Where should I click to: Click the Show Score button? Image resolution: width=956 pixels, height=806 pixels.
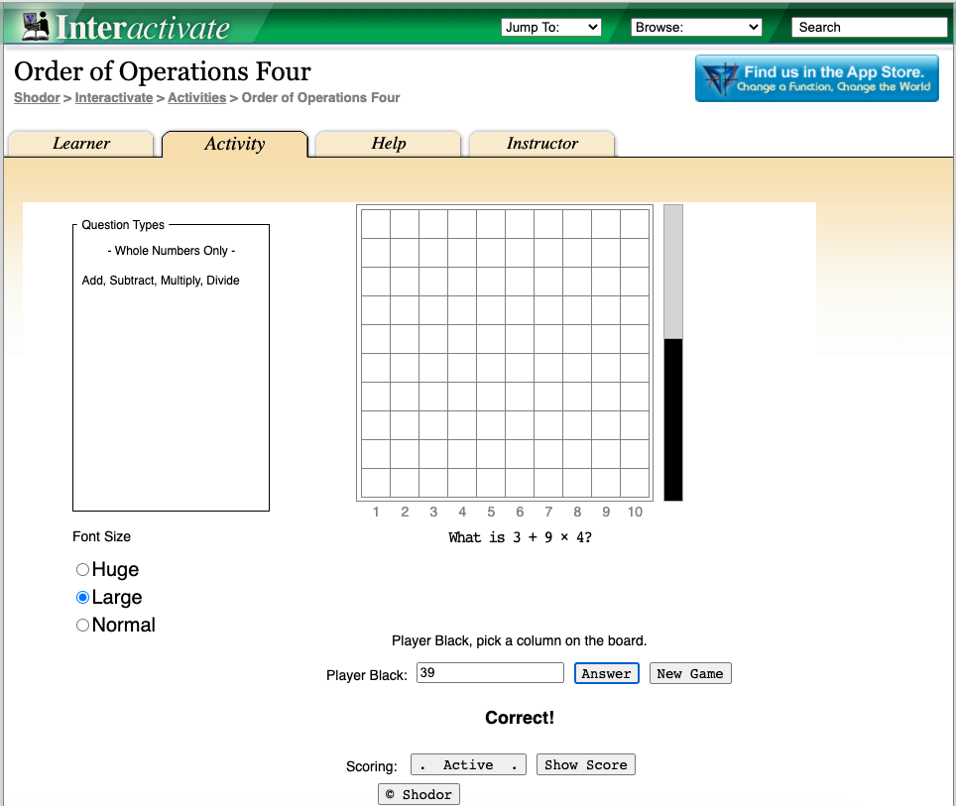(x=585, y=765)
